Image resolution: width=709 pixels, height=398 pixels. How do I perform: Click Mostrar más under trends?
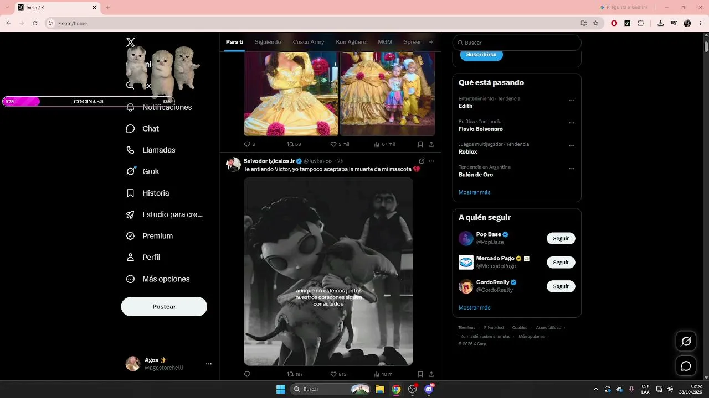click(474, 192)
